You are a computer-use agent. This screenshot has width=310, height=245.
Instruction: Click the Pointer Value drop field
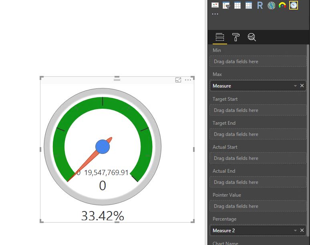pyautogui.click(x=258, y=206)
